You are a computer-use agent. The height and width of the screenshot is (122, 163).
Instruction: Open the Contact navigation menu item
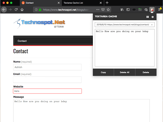click(22, 41)
